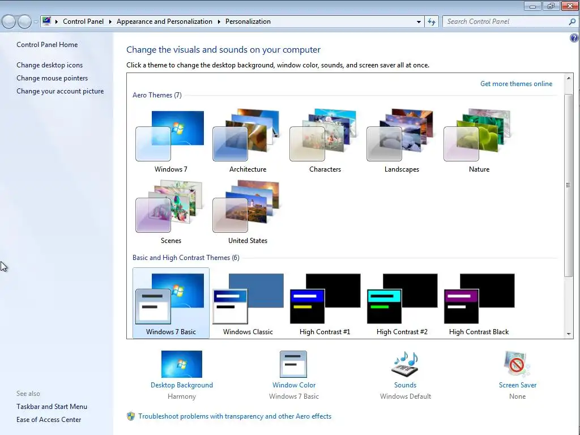The image size is (580, 435).
Task: Expand the arrow before Control Panel breadcrumb
Action: [57, 22]
